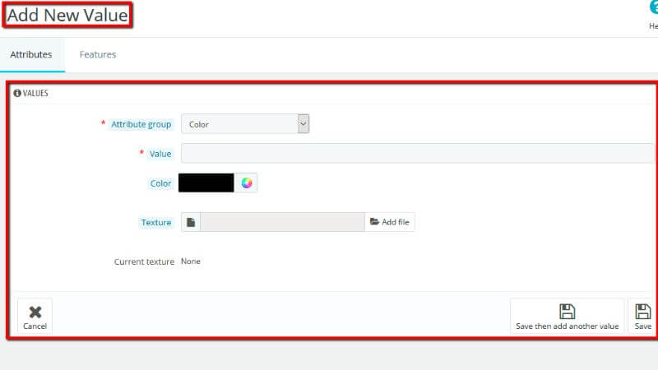Click the texture file path field

coord(282,222)
